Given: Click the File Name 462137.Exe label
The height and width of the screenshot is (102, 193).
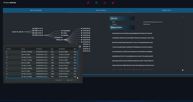Looking at the screenshot, I should (10, 3).
